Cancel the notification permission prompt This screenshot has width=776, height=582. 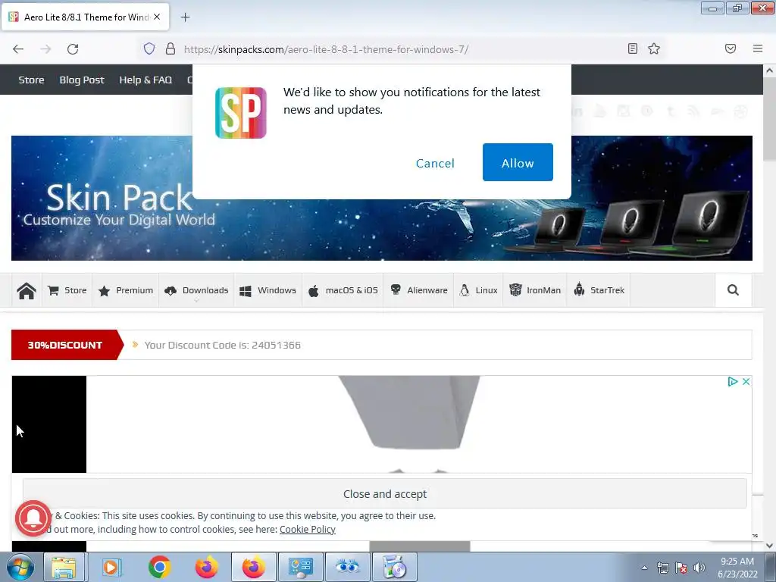click(435, 164)
